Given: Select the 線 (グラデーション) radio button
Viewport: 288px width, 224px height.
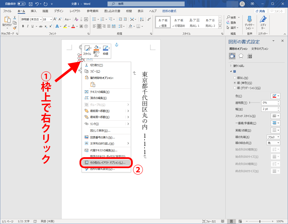Looking at the screenshot, I should [x=235, y=88].
